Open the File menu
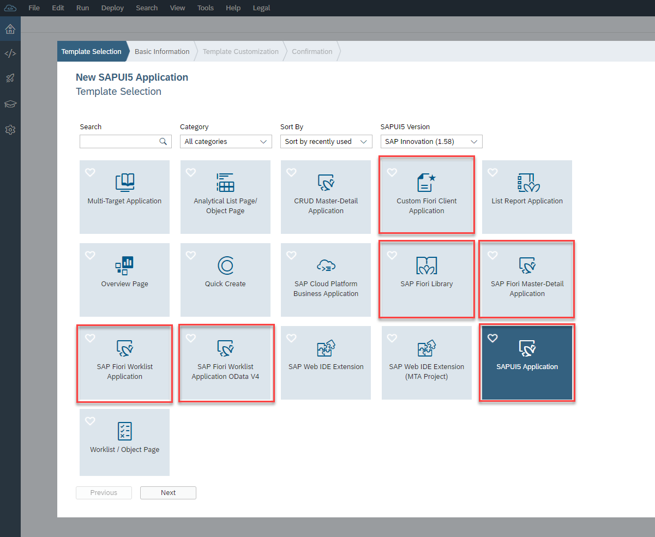The image size is (655, 537). tap(34, 8)
